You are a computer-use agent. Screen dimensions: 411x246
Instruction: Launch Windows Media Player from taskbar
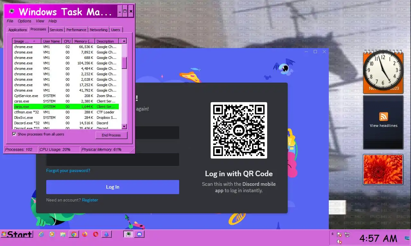(x=52, y=234)
